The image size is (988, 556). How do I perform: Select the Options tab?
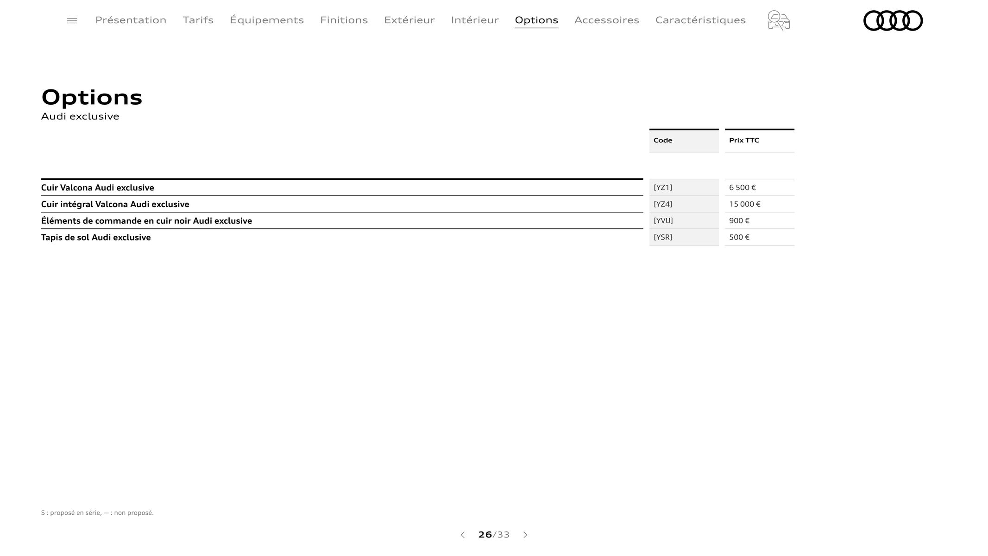536,20
